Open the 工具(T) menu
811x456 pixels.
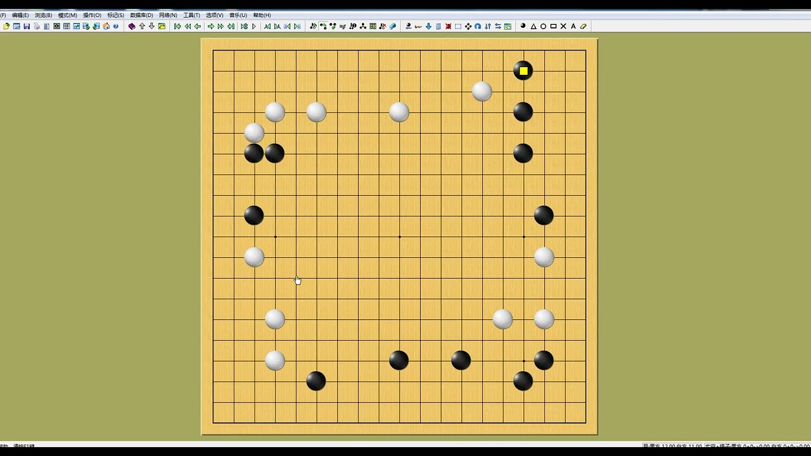tap(191, 15)
